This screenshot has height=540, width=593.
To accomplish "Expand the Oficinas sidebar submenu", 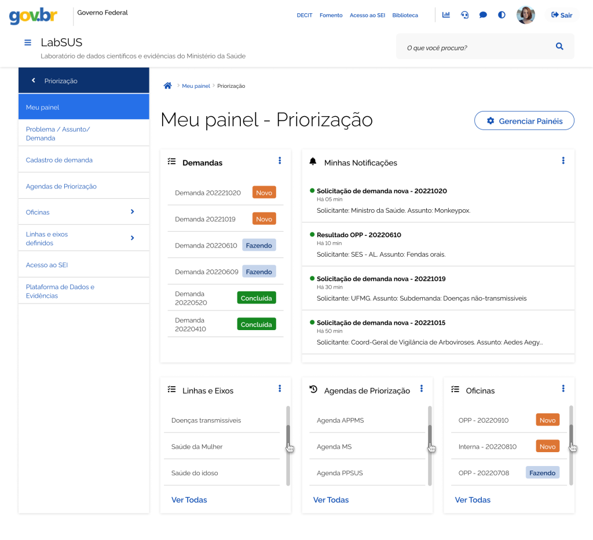I will point(132,212).
